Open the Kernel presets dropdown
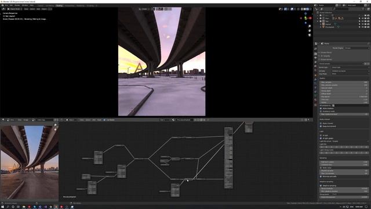 click(x=341, y=64)
